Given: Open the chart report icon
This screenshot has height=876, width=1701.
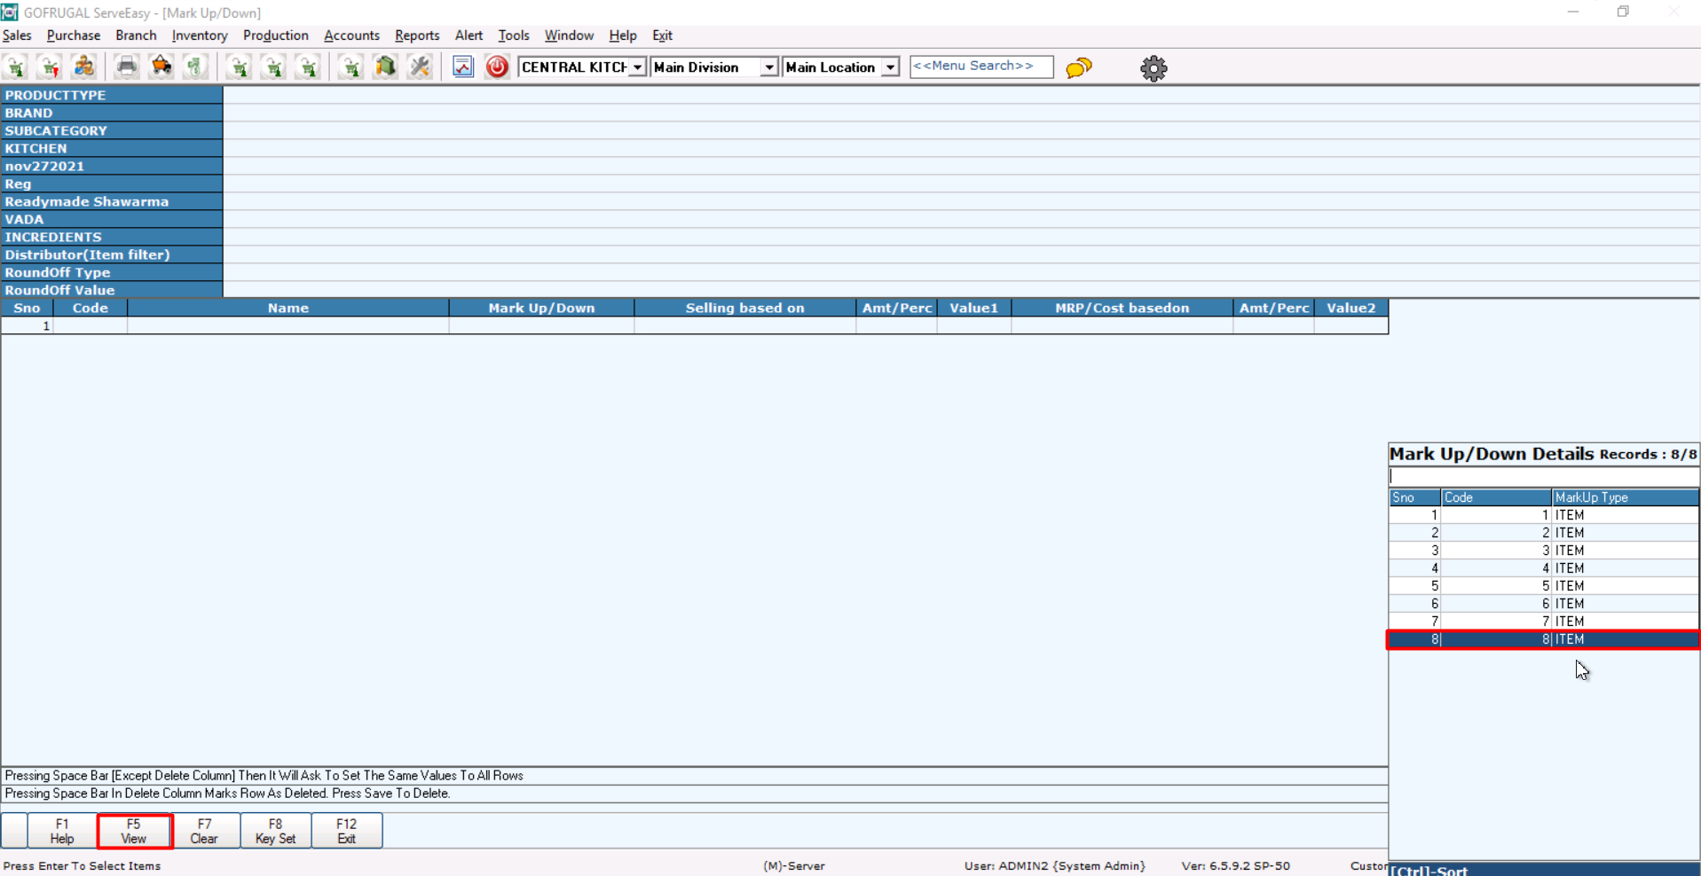Looking at the screenshot, I should pos(463,67).
